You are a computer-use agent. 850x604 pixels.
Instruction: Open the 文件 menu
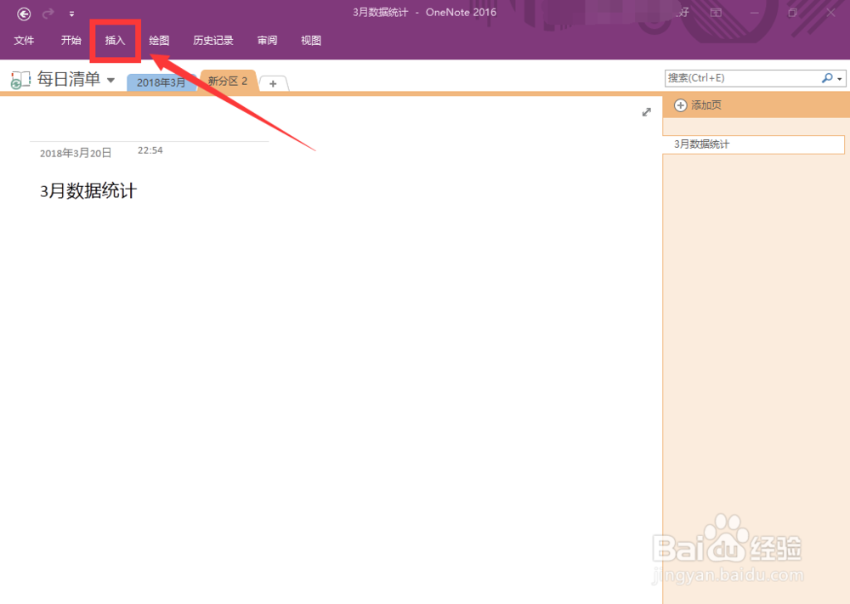point(25,40)
